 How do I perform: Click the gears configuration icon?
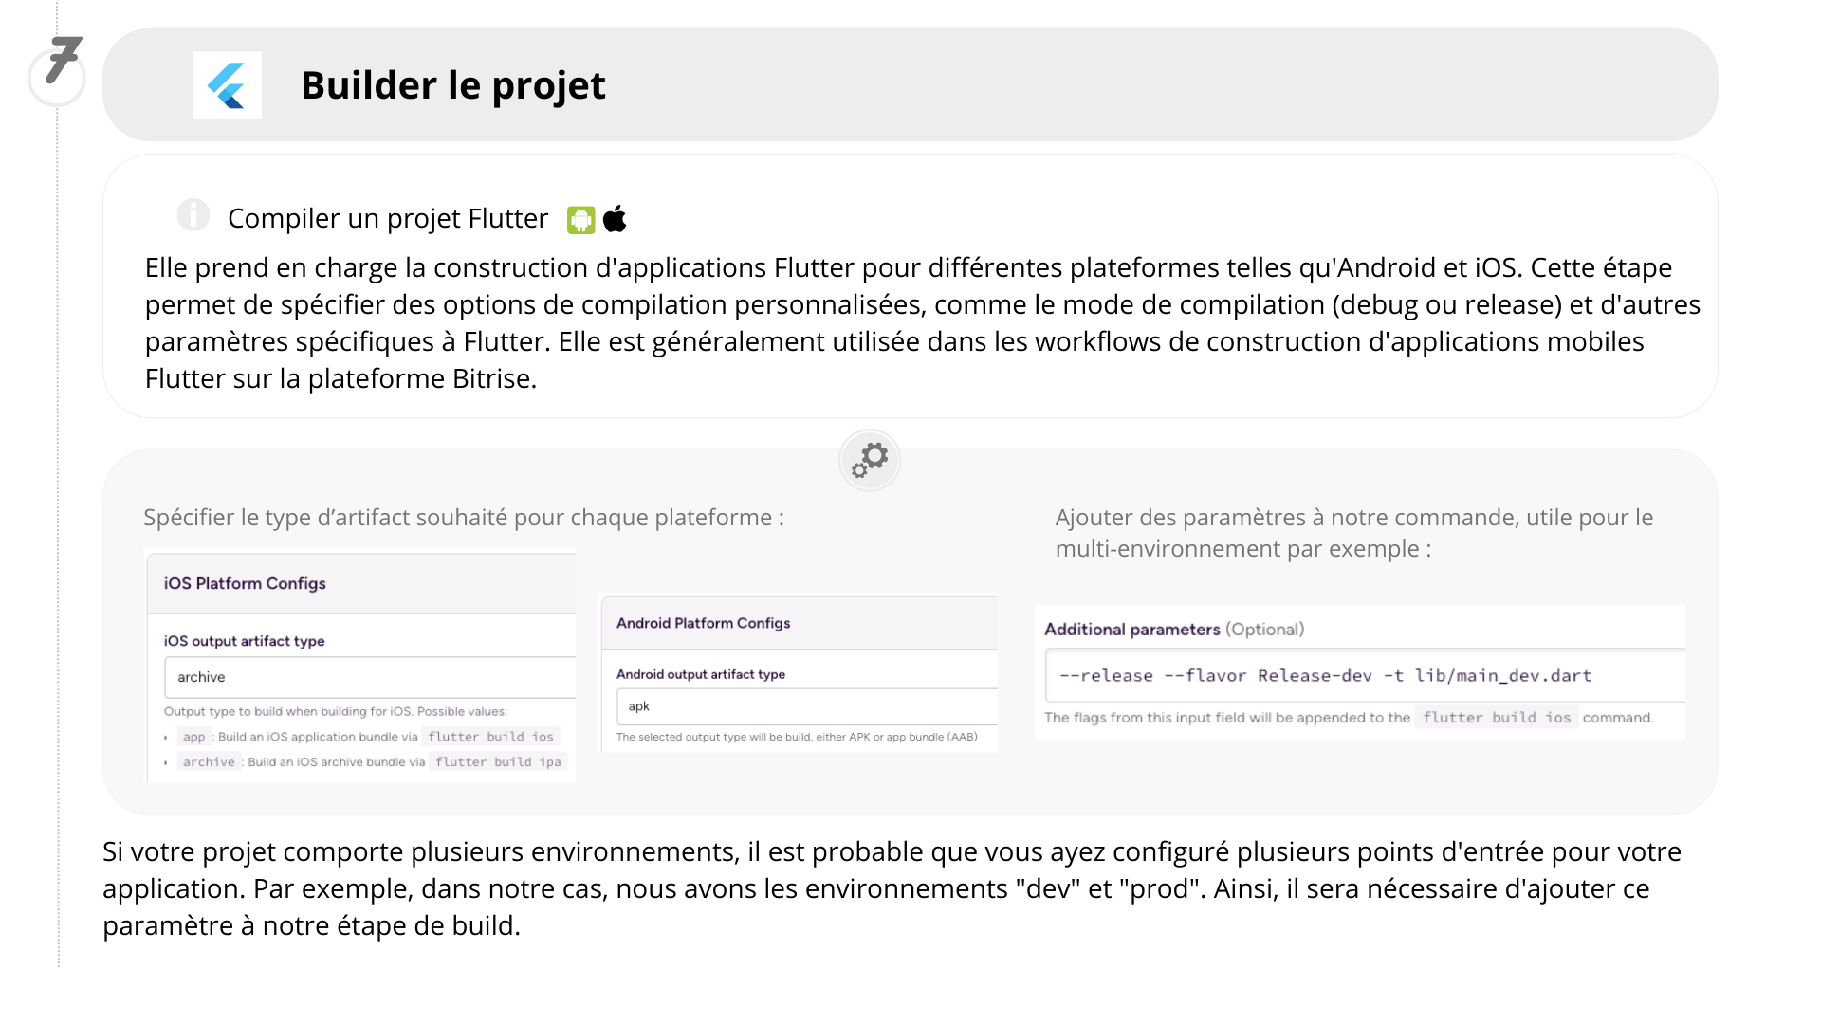click(x=870, y=460)
